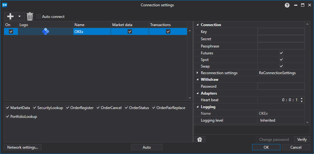The width and height of the screenshot is (314, 154).
Task: Toggle the MarketData message checkbox
Action: 8,108
